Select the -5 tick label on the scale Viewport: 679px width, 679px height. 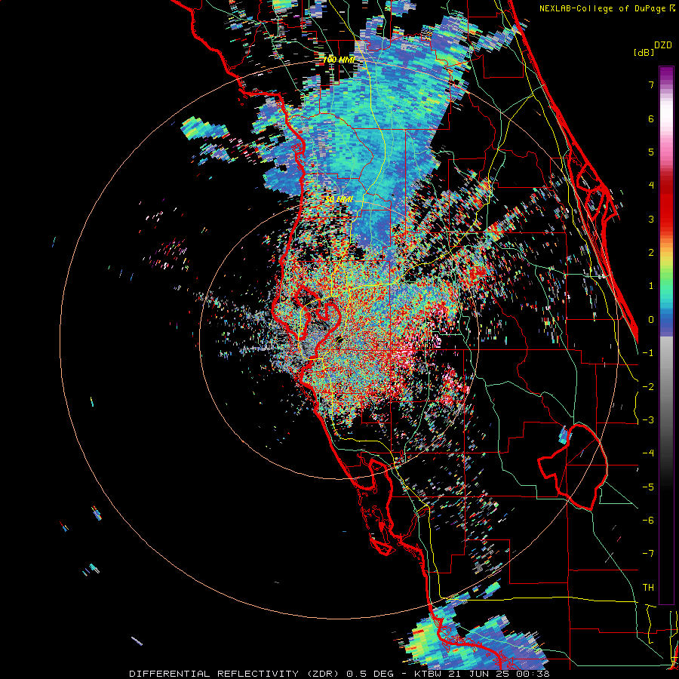point(648,487)
